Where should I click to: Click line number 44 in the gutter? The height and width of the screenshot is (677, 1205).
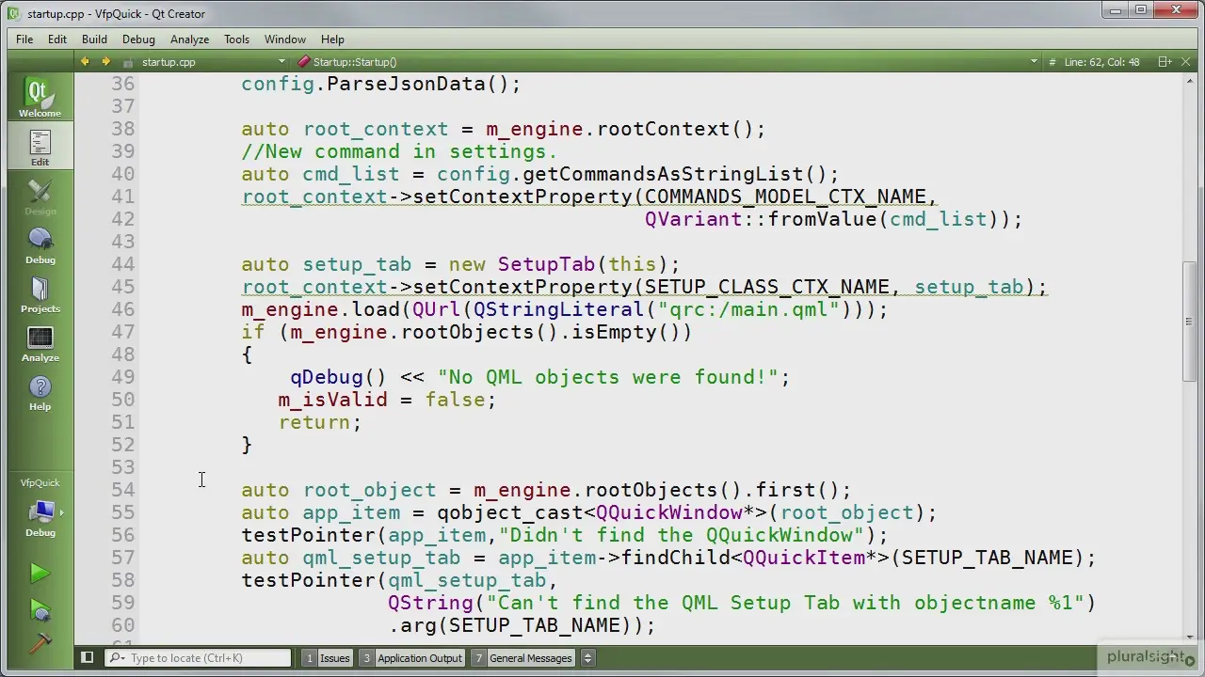(x=122, y=264)
